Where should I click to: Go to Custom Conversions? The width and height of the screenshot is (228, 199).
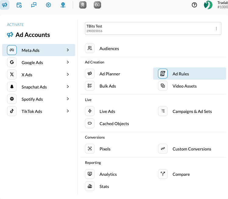click(x=191, y=149)
